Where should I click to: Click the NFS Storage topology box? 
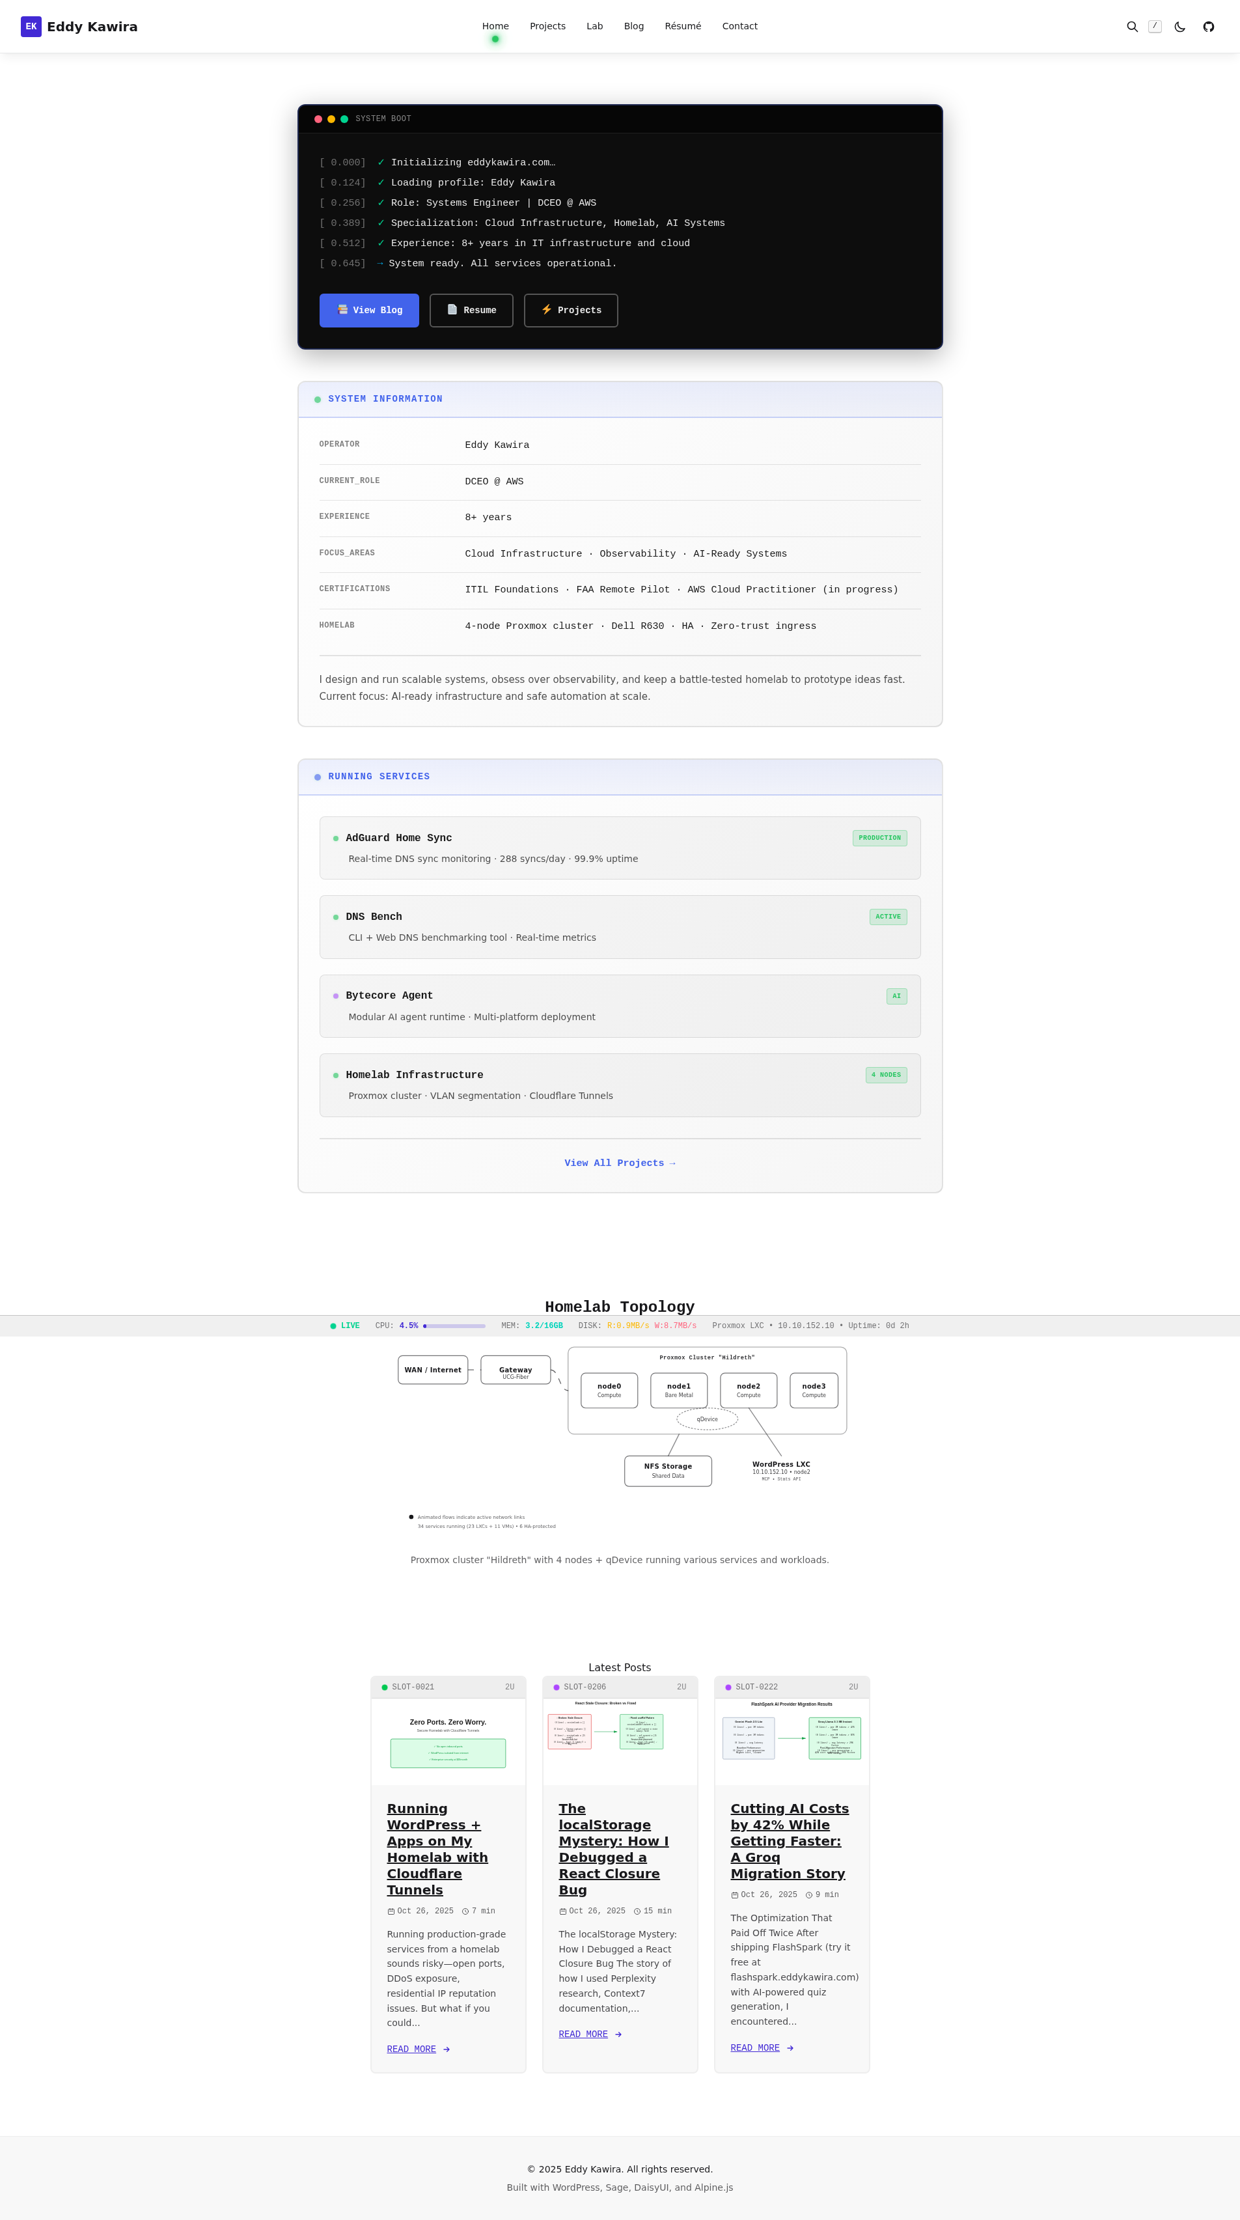[x=668, y=1470]
